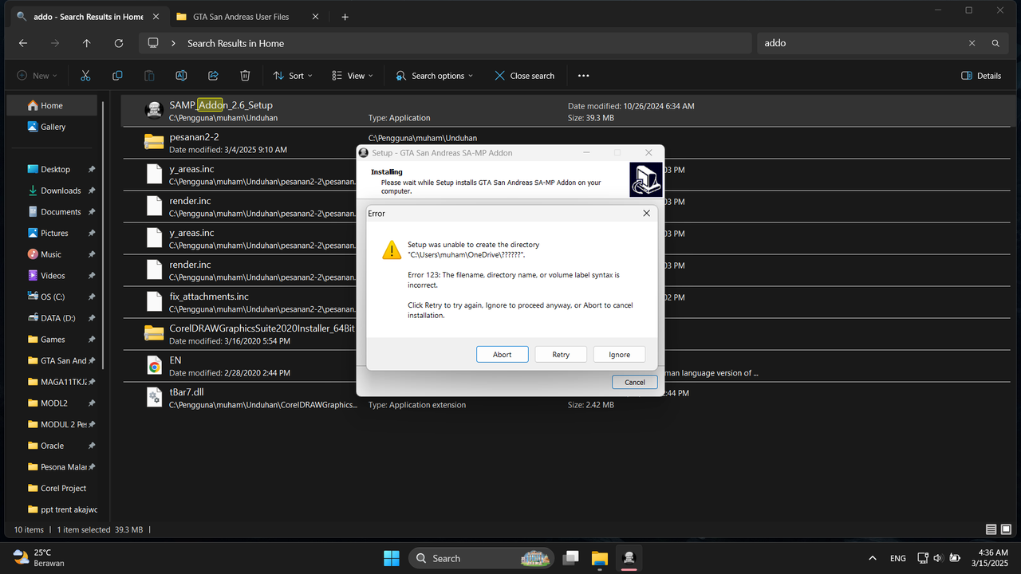
Task: Click the Abort button in the Error dialog
Action: coord(503,355)
